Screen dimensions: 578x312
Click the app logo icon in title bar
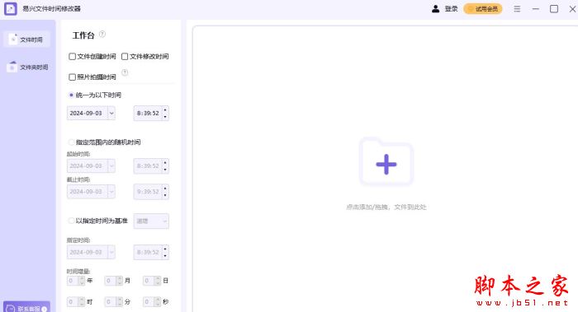click(x=10, y=8)
